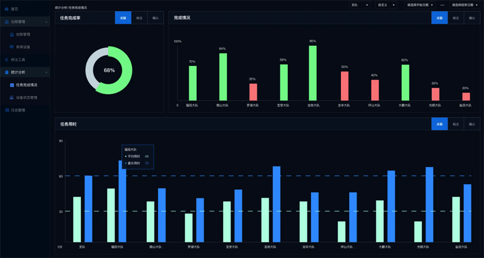The width and height of the screenshot is (484, 258).
Task: Click the 统计分析 icon in sidebar
Action: point(7,72)
